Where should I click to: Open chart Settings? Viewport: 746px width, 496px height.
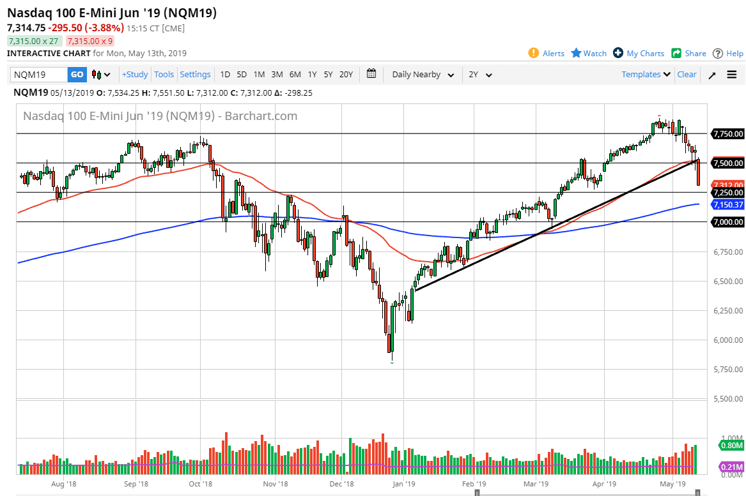[x=195, y=75]
